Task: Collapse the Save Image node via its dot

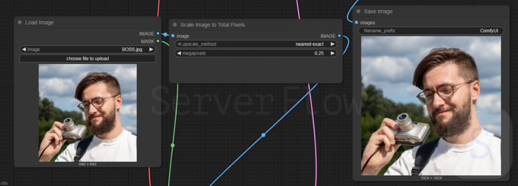Action: click(359, 11)
